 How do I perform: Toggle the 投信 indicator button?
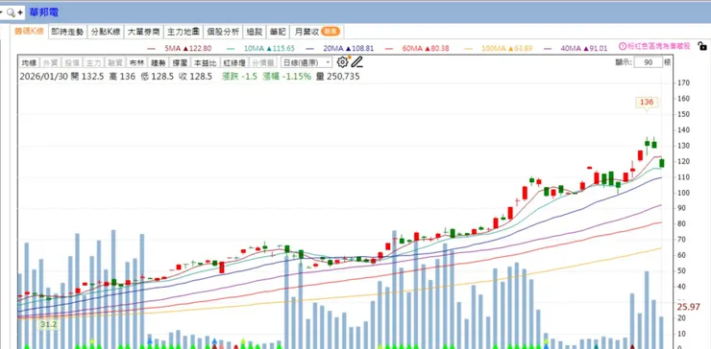(72, 62)
